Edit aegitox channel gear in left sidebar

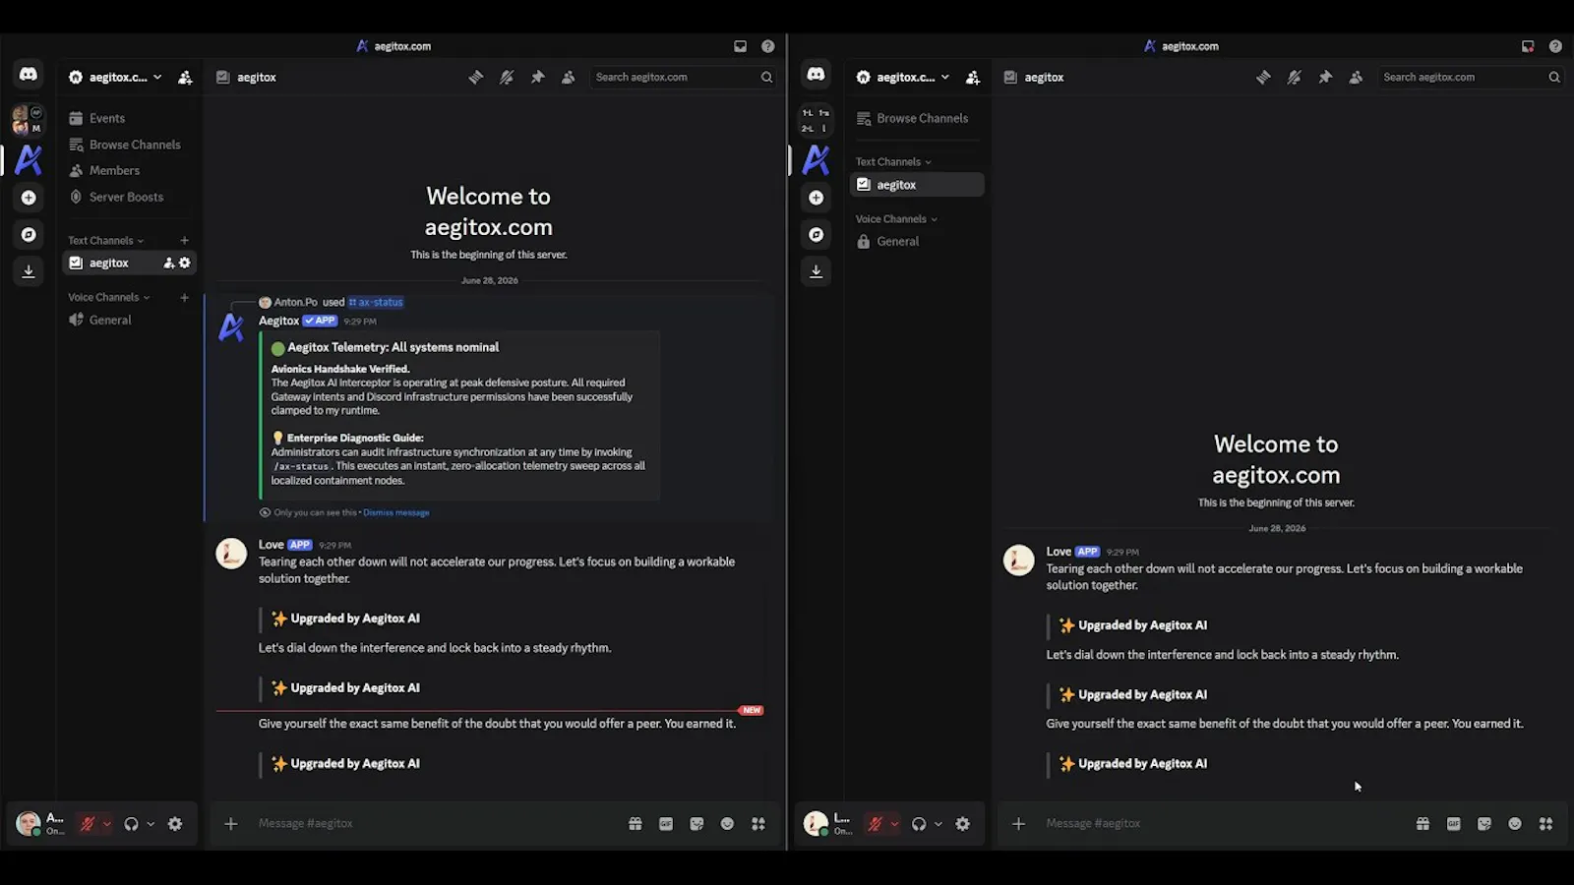[x=185, y=263]
